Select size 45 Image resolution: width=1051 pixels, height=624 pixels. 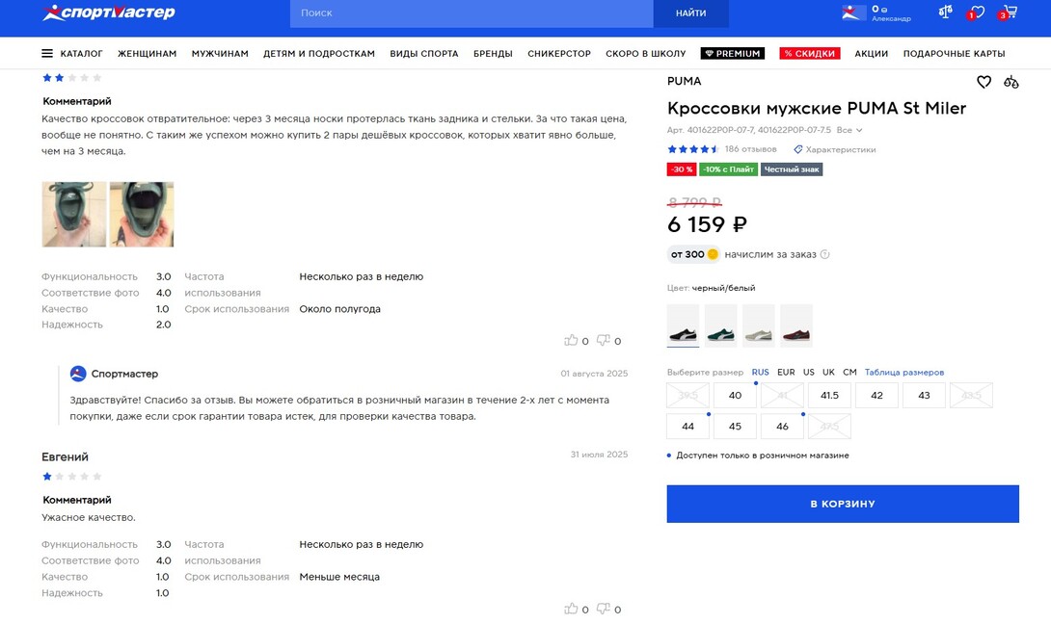[736, 427]
